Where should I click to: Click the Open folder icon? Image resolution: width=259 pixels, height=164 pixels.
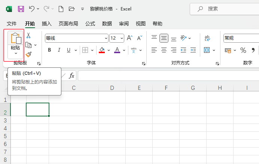71,9
